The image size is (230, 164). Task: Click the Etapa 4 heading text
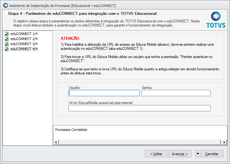point(83,14)
